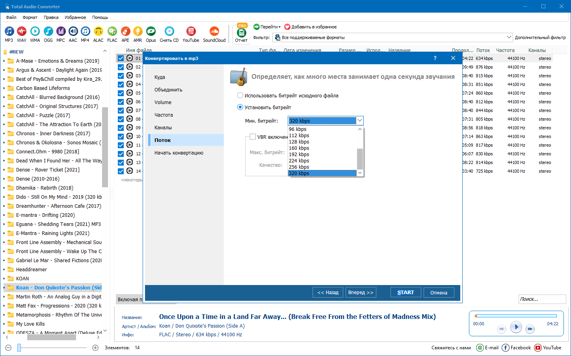Image resolution: width=571 pixels, height=356 pixels.
Task: Select the WAV format icon
Action: click(x=22, y=34)
